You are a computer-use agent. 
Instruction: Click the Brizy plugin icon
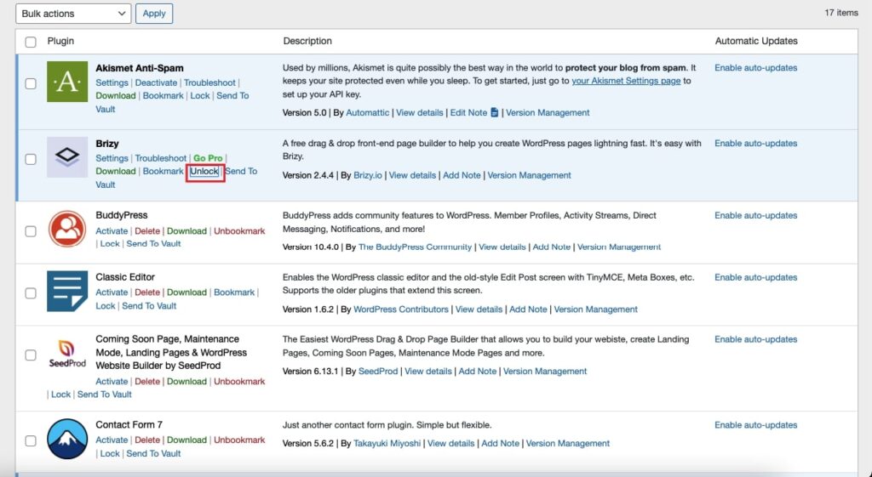[x=67, y=157]
